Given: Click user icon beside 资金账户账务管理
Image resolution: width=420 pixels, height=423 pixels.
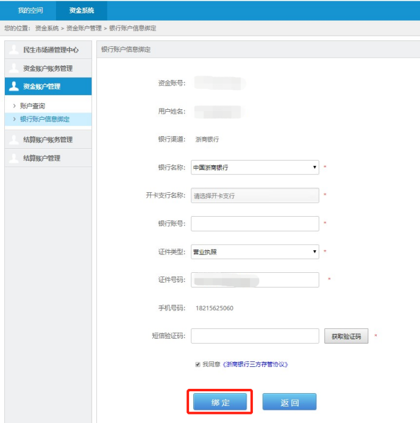Looking at the screenshot, I should click(14, 68).
